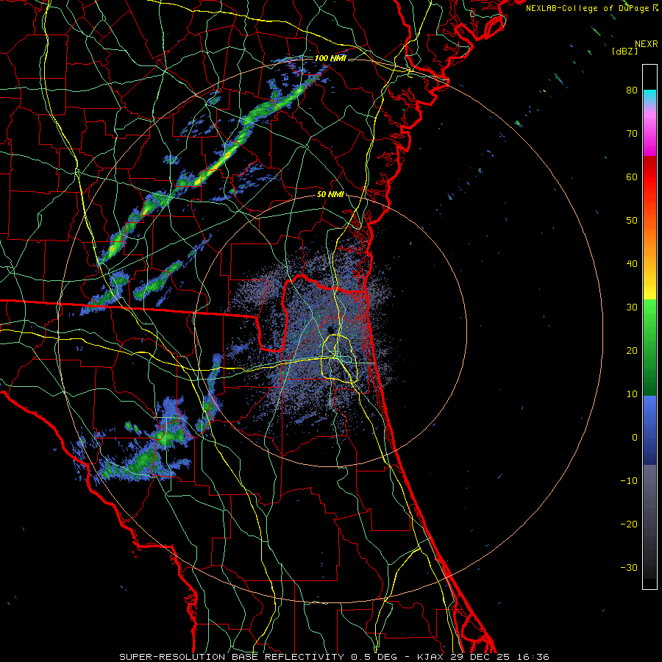Click the 60 value on the dBZ scale
Viewport: 662px width, 662px height.
click(632, 177)
